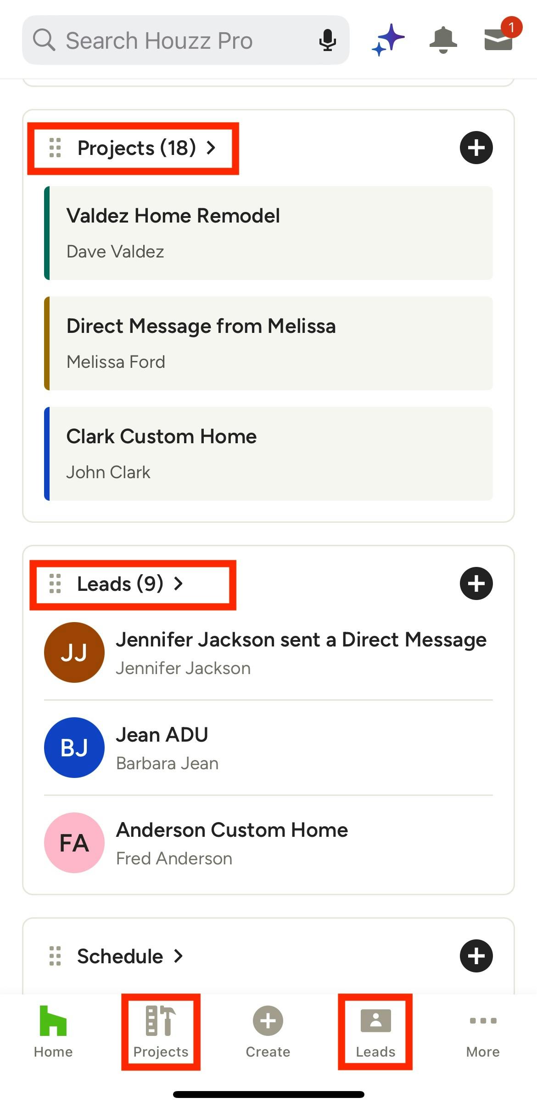Viewport: 537px width, 1109px height.
Task: Tap the Leads section drag handle
Action: [55, 583]
